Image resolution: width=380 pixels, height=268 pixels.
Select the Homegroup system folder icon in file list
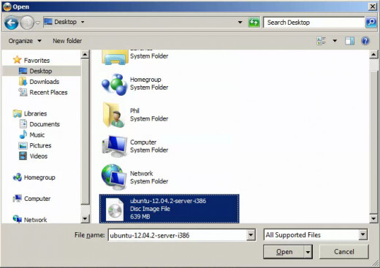pos(114,84)
